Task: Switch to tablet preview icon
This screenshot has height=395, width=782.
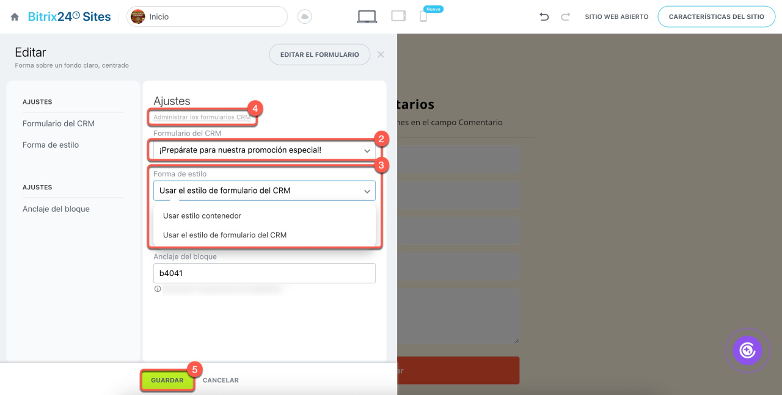Action: 398,16
